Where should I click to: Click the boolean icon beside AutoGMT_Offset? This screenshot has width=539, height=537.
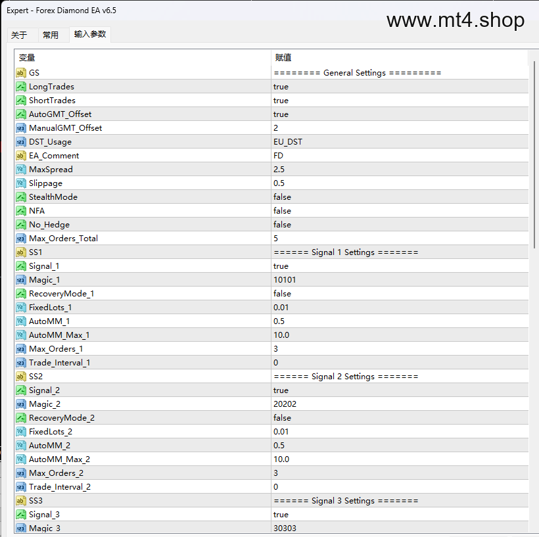pos(21,114)
